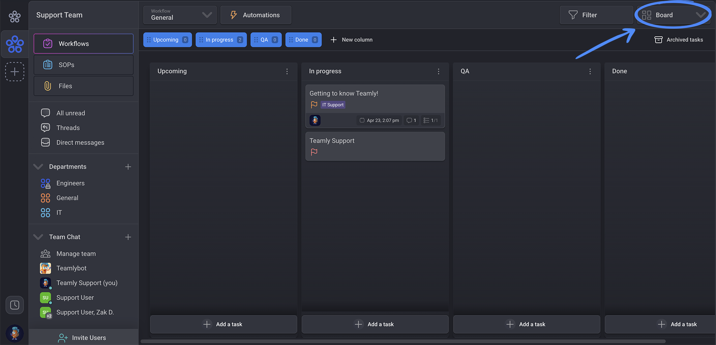
Task: Click the horizontal scrollbar at bottom of board
Action: pyautogui.click(x=403, y=341)
